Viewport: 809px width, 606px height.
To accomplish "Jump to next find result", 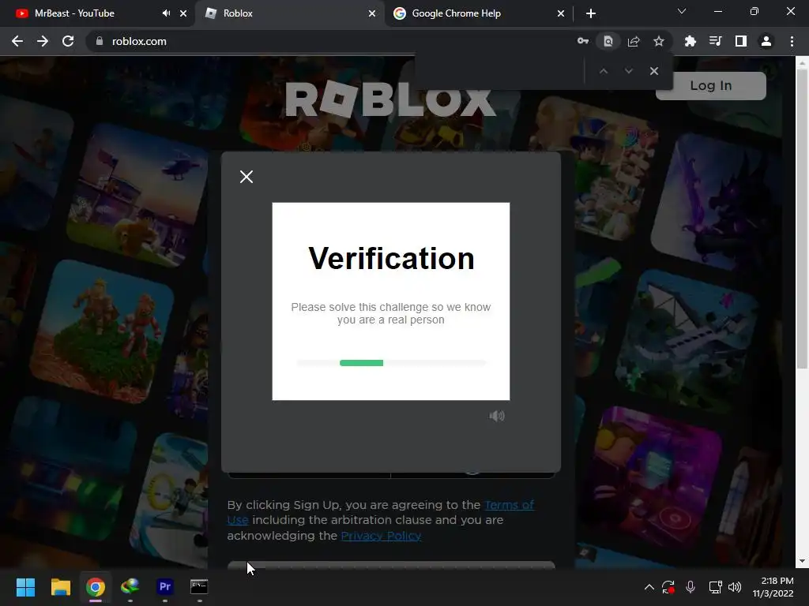I will tap(628, 71).
